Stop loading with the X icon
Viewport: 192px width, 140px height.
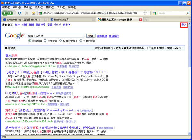pos(26,13)
